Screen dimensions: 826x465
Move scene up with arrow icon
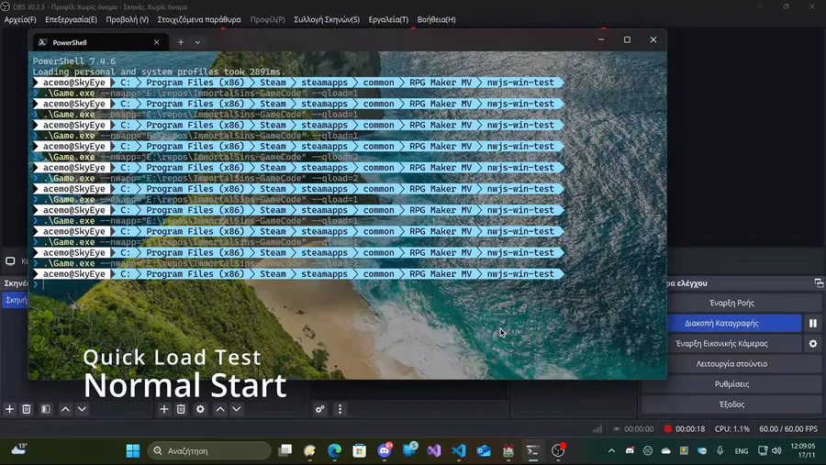coord(65,409)
